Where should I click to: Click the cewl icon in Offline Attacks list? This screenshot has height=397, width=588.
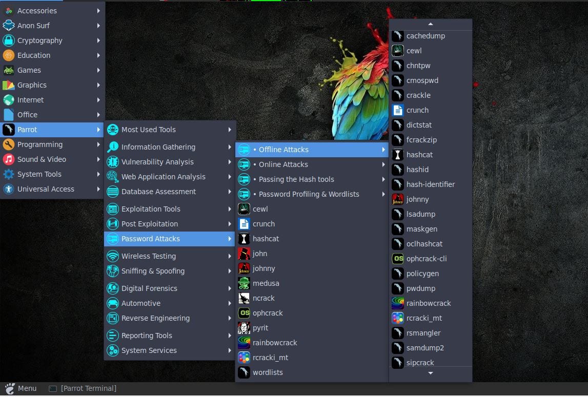pos(397,51)
